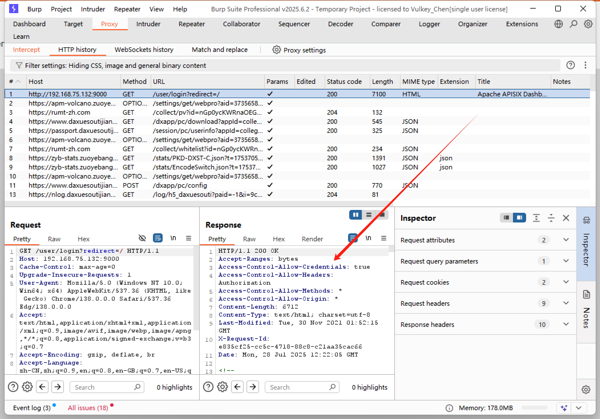Collapse all Inspector sections icon
This screenshot has height=419, width=600.
[x=551, y=218]
